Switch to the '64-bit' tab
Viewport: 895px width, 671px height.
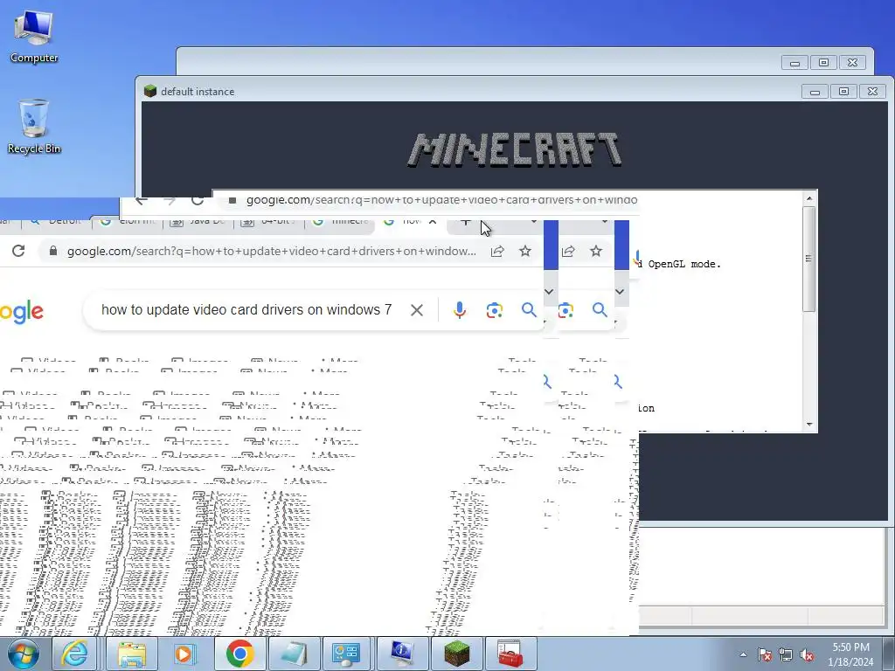(269, 221)
